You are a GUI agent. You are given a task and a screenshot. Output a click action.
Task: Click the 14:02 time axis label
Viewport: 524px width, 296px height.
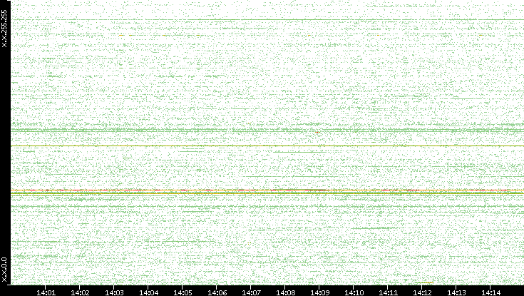[x=80, y=293]
